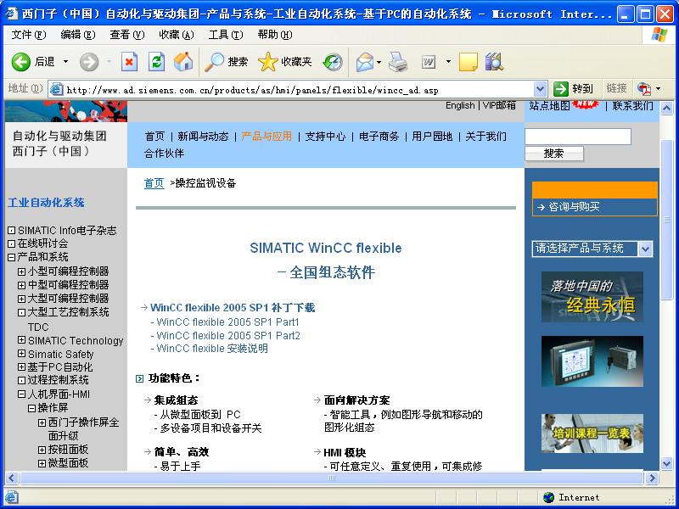This screenshot has height=509, width=679.
Task: Open the address bar URL dropdown arrow
Action: pyautogui.click(x=541, y=88)
